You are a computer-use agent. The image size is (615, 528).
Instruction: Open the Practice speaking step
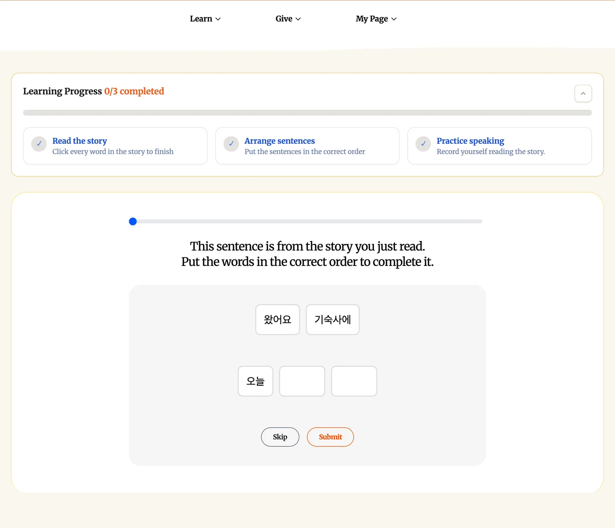(470, 141)
